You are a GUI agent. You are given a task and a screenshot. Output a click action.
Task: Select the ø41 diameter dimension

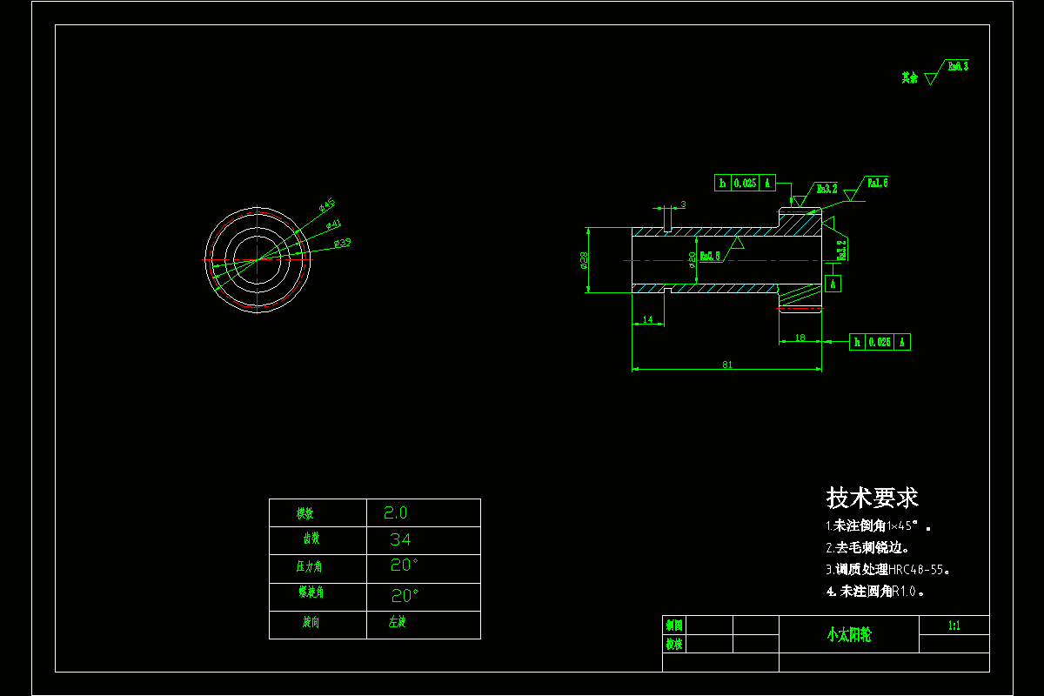point(333,224)
